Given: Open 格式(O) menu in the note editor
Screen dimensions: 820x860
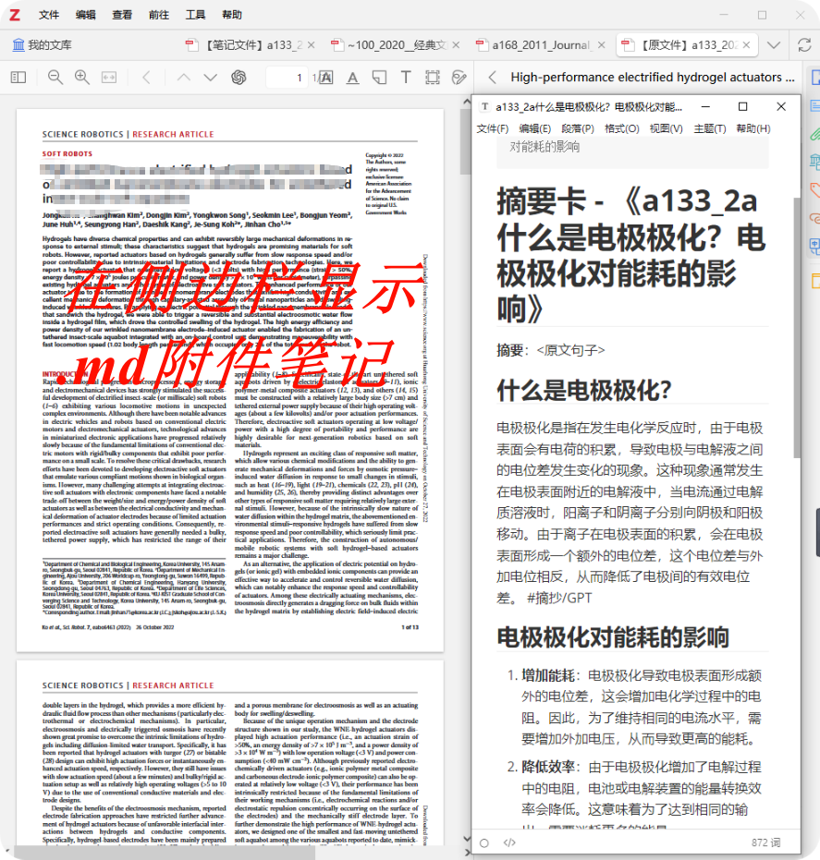Looking at the screenshot, I should tap(622, 128).
